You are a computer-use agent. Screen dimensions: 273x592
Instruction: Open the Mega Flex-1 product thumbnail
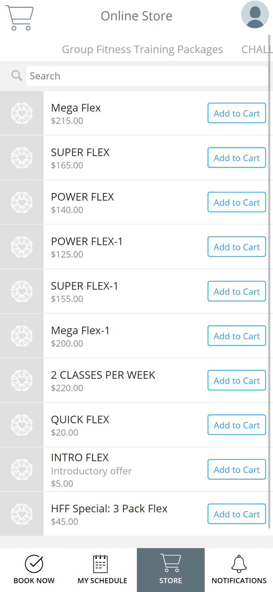click(x=21, y=335)
